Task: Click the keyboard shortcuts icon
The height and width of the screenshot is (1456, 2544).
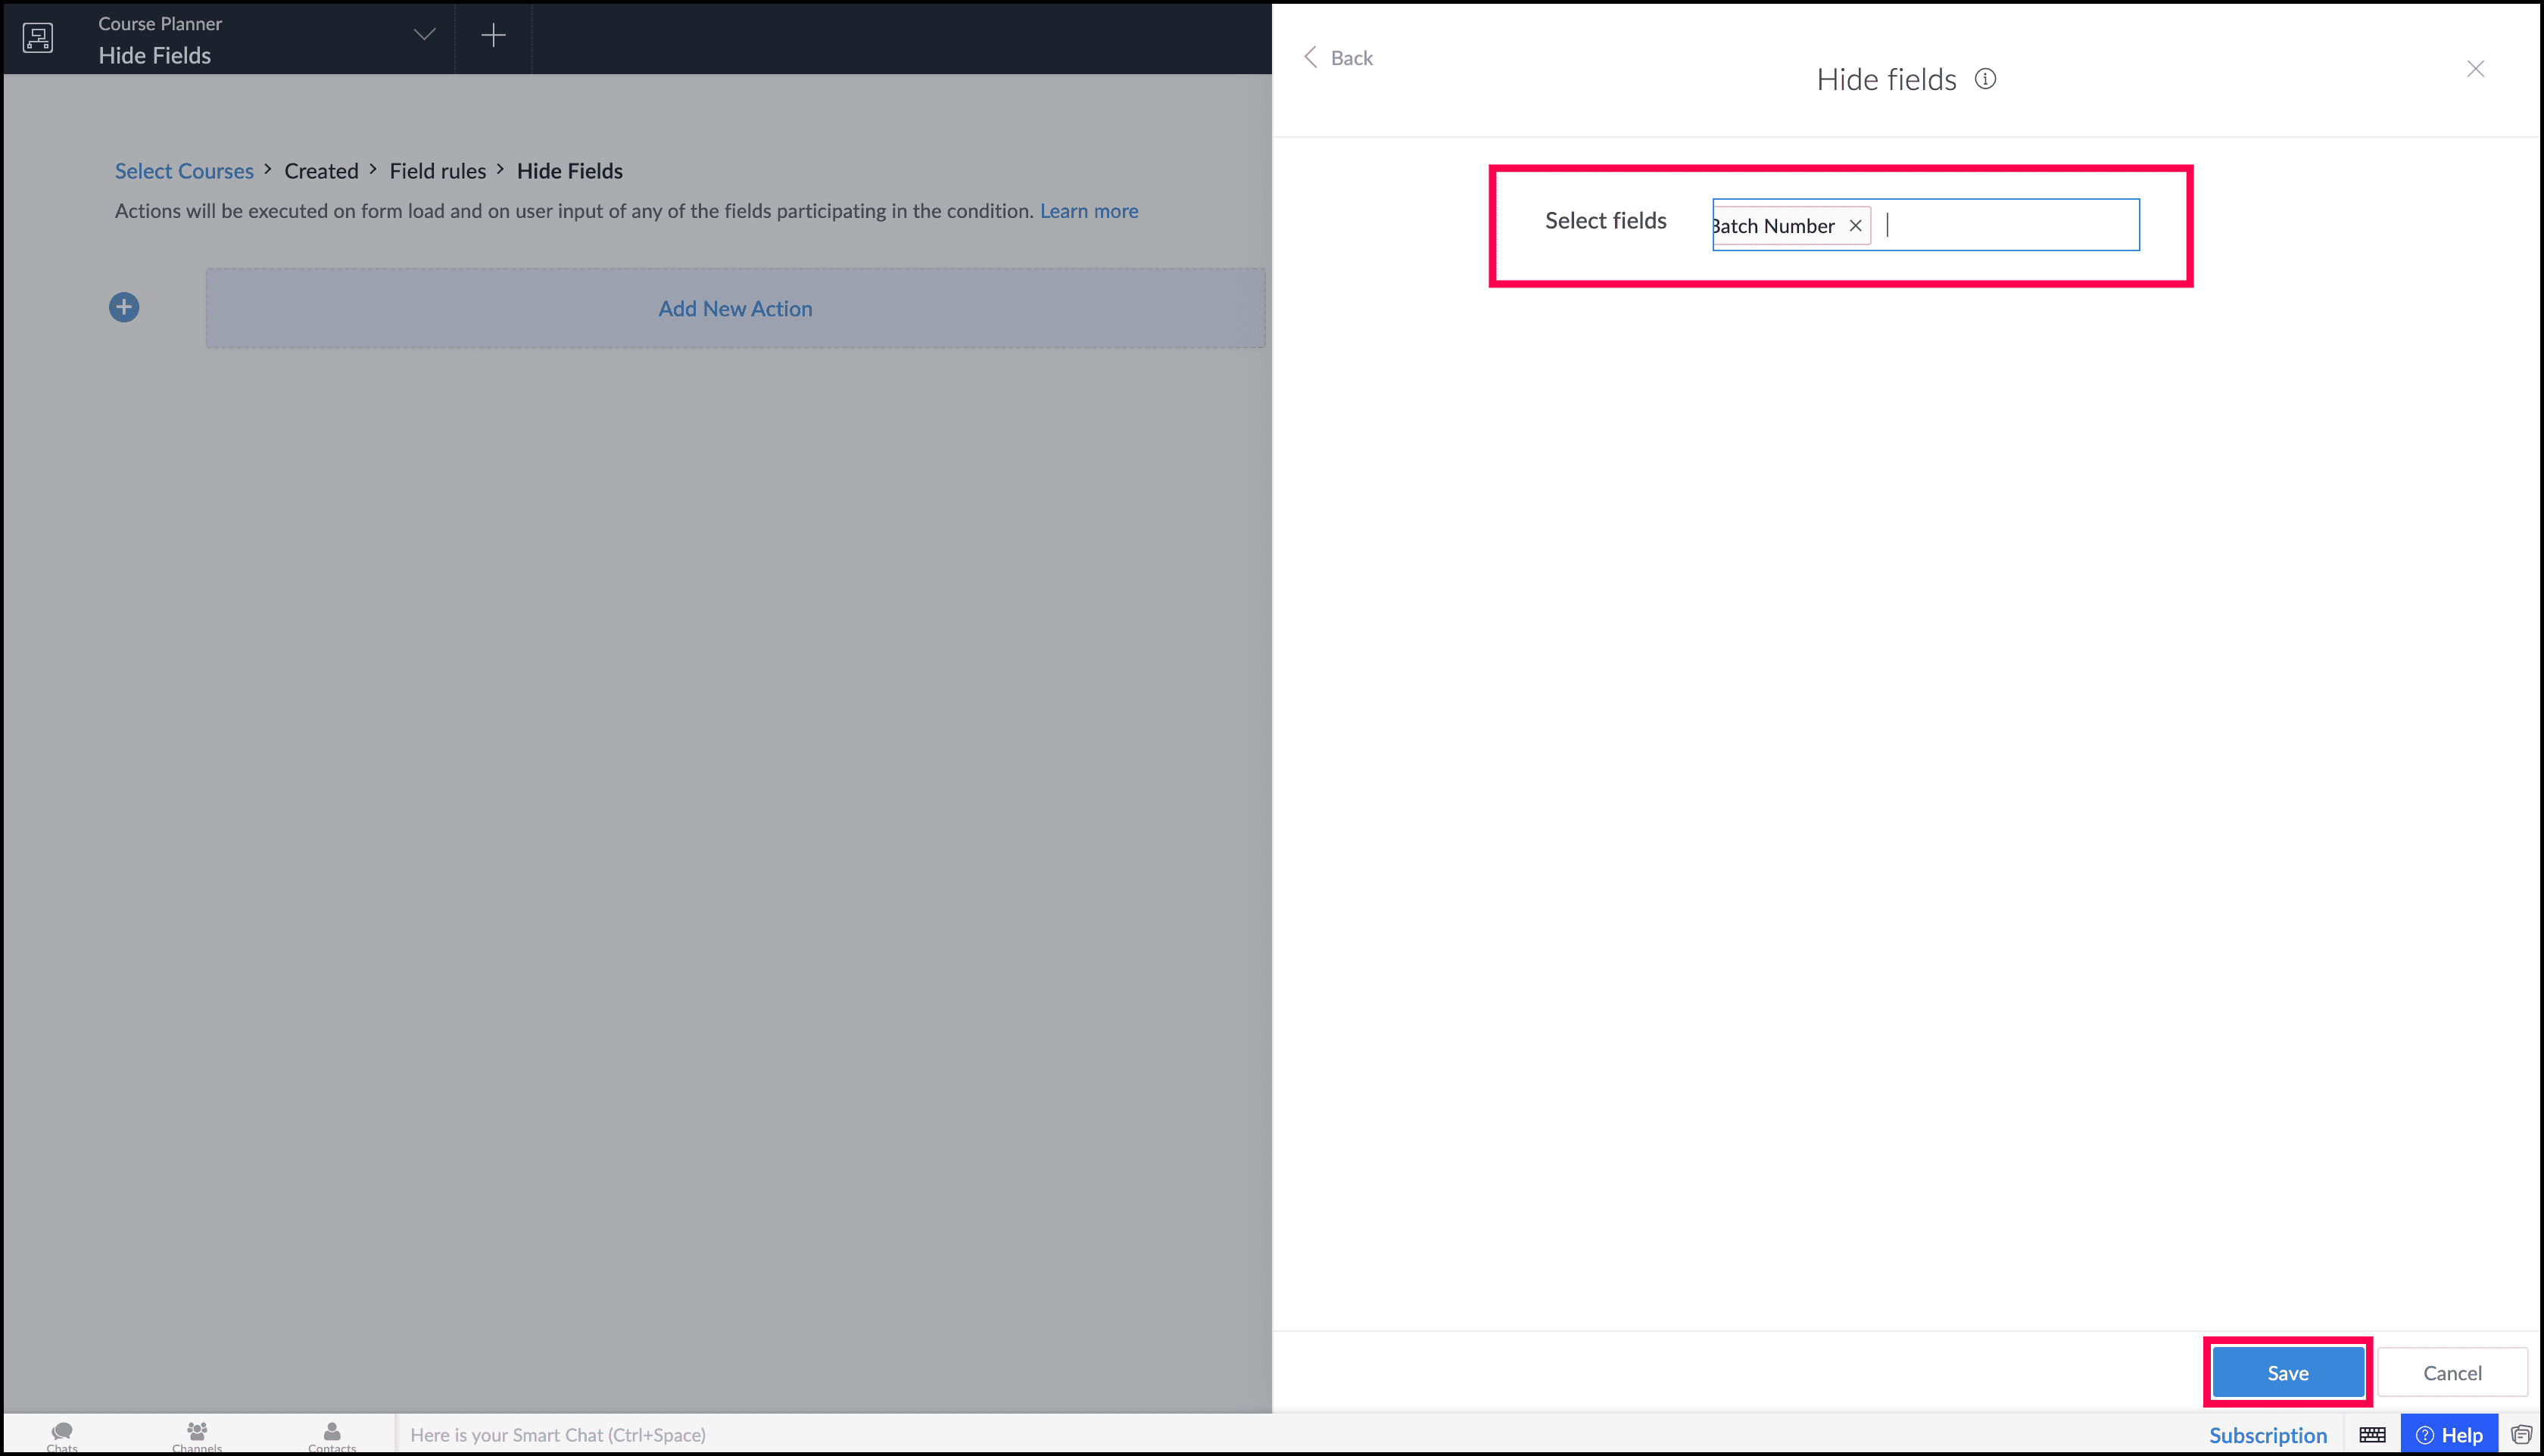Action: pyautogui.click(x=2372, y=1435)
